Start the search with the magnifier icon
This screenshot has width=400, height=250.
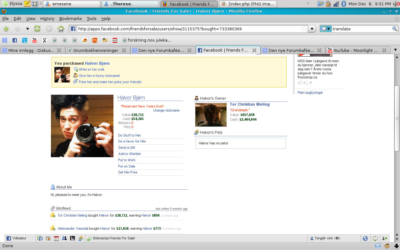click(395, 29)
